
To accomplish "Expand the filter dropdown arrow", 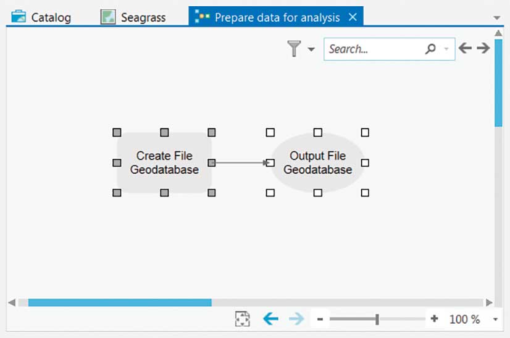I will coord(311,49).
